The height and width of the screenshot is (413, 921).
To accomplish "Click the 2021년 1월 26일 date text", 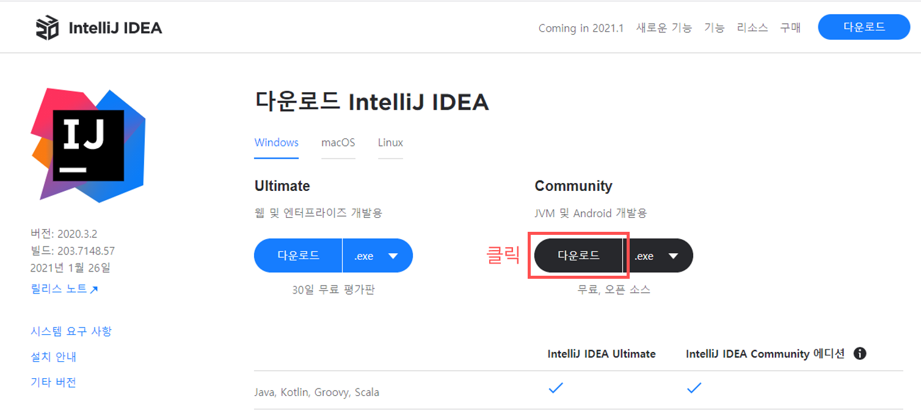I will pyautogui.click(x=70, y=268).
